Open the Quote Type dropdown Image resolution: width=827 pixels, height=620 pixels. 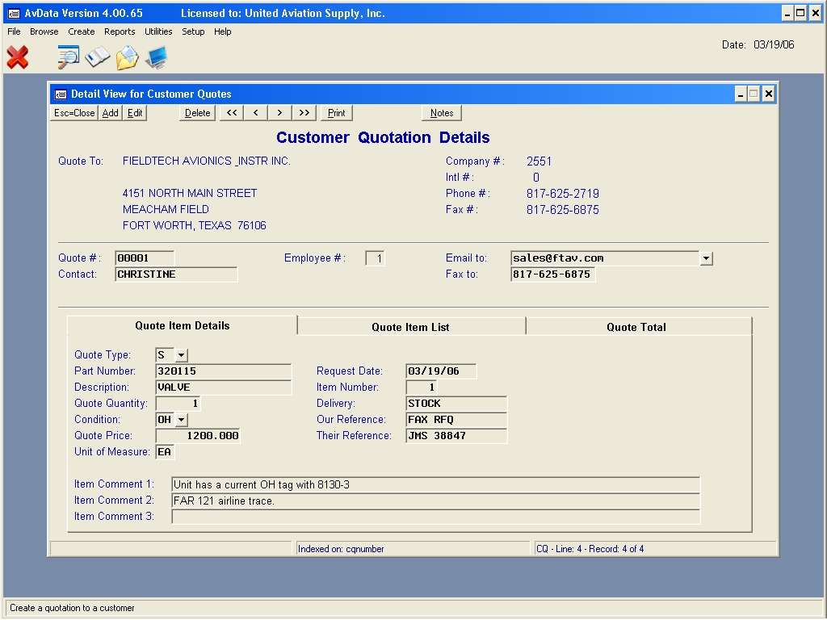[181, 355]
